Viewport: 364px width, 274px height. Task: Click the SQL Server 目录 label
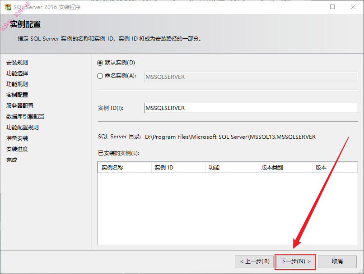point(119,137)
